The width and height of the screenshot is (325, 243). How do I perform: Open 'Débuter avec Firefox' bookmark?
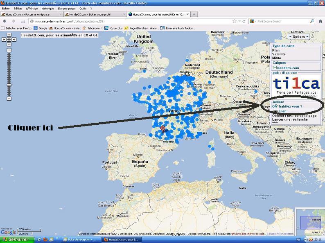(16, 28)
